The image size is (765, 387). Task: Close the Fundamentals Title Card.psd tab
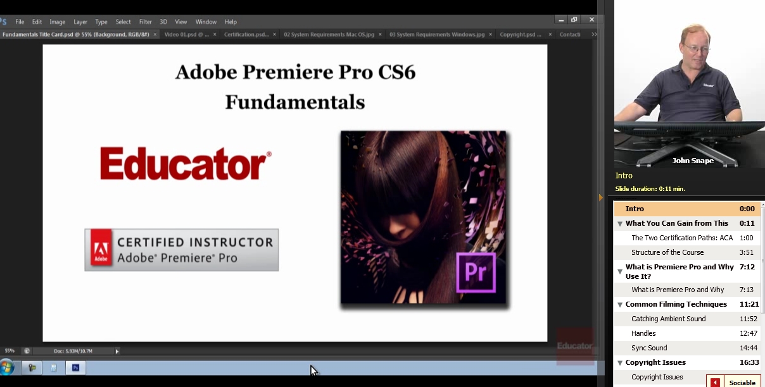pos(155,34)
